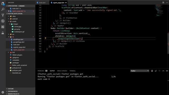Click "1 UNSAVED" badge in Open Editors
169x95 pixels.
tap(21, 6)
